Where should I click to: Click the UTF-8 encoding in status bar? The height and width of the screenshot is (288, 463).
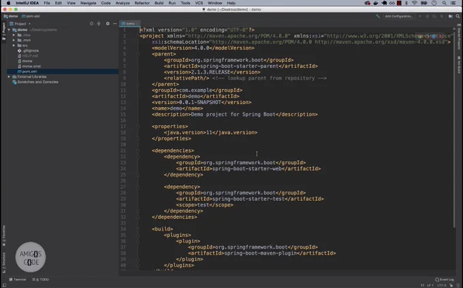coord(441,285)
